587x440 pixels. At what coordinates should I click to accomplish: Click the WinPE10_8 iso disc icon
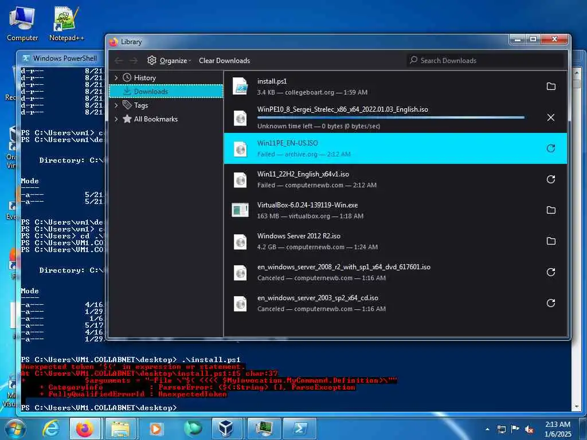240,117
